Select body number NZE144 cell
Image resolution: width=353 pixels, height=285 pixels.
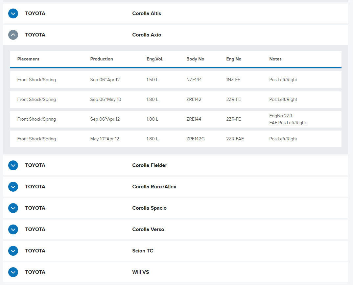coord(194,80)
